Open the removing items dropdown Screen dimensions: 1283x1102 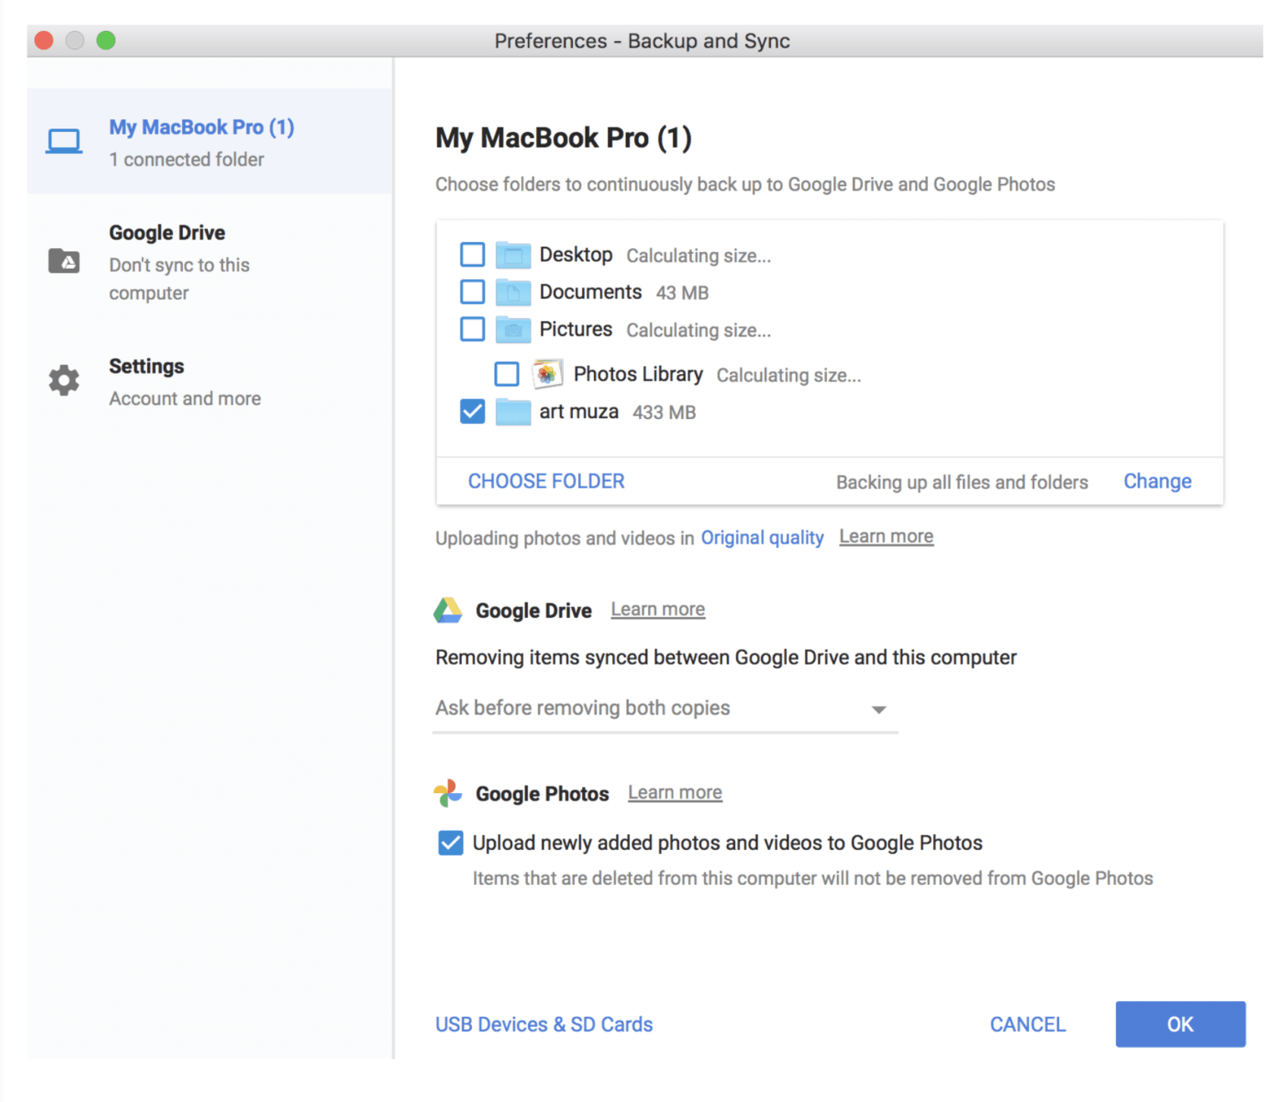(x=664, y=709)
